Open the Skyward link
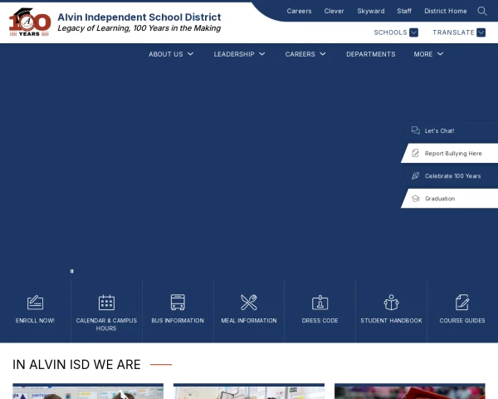The width and height of the screenshot is (498, 399). pos(371,11)
